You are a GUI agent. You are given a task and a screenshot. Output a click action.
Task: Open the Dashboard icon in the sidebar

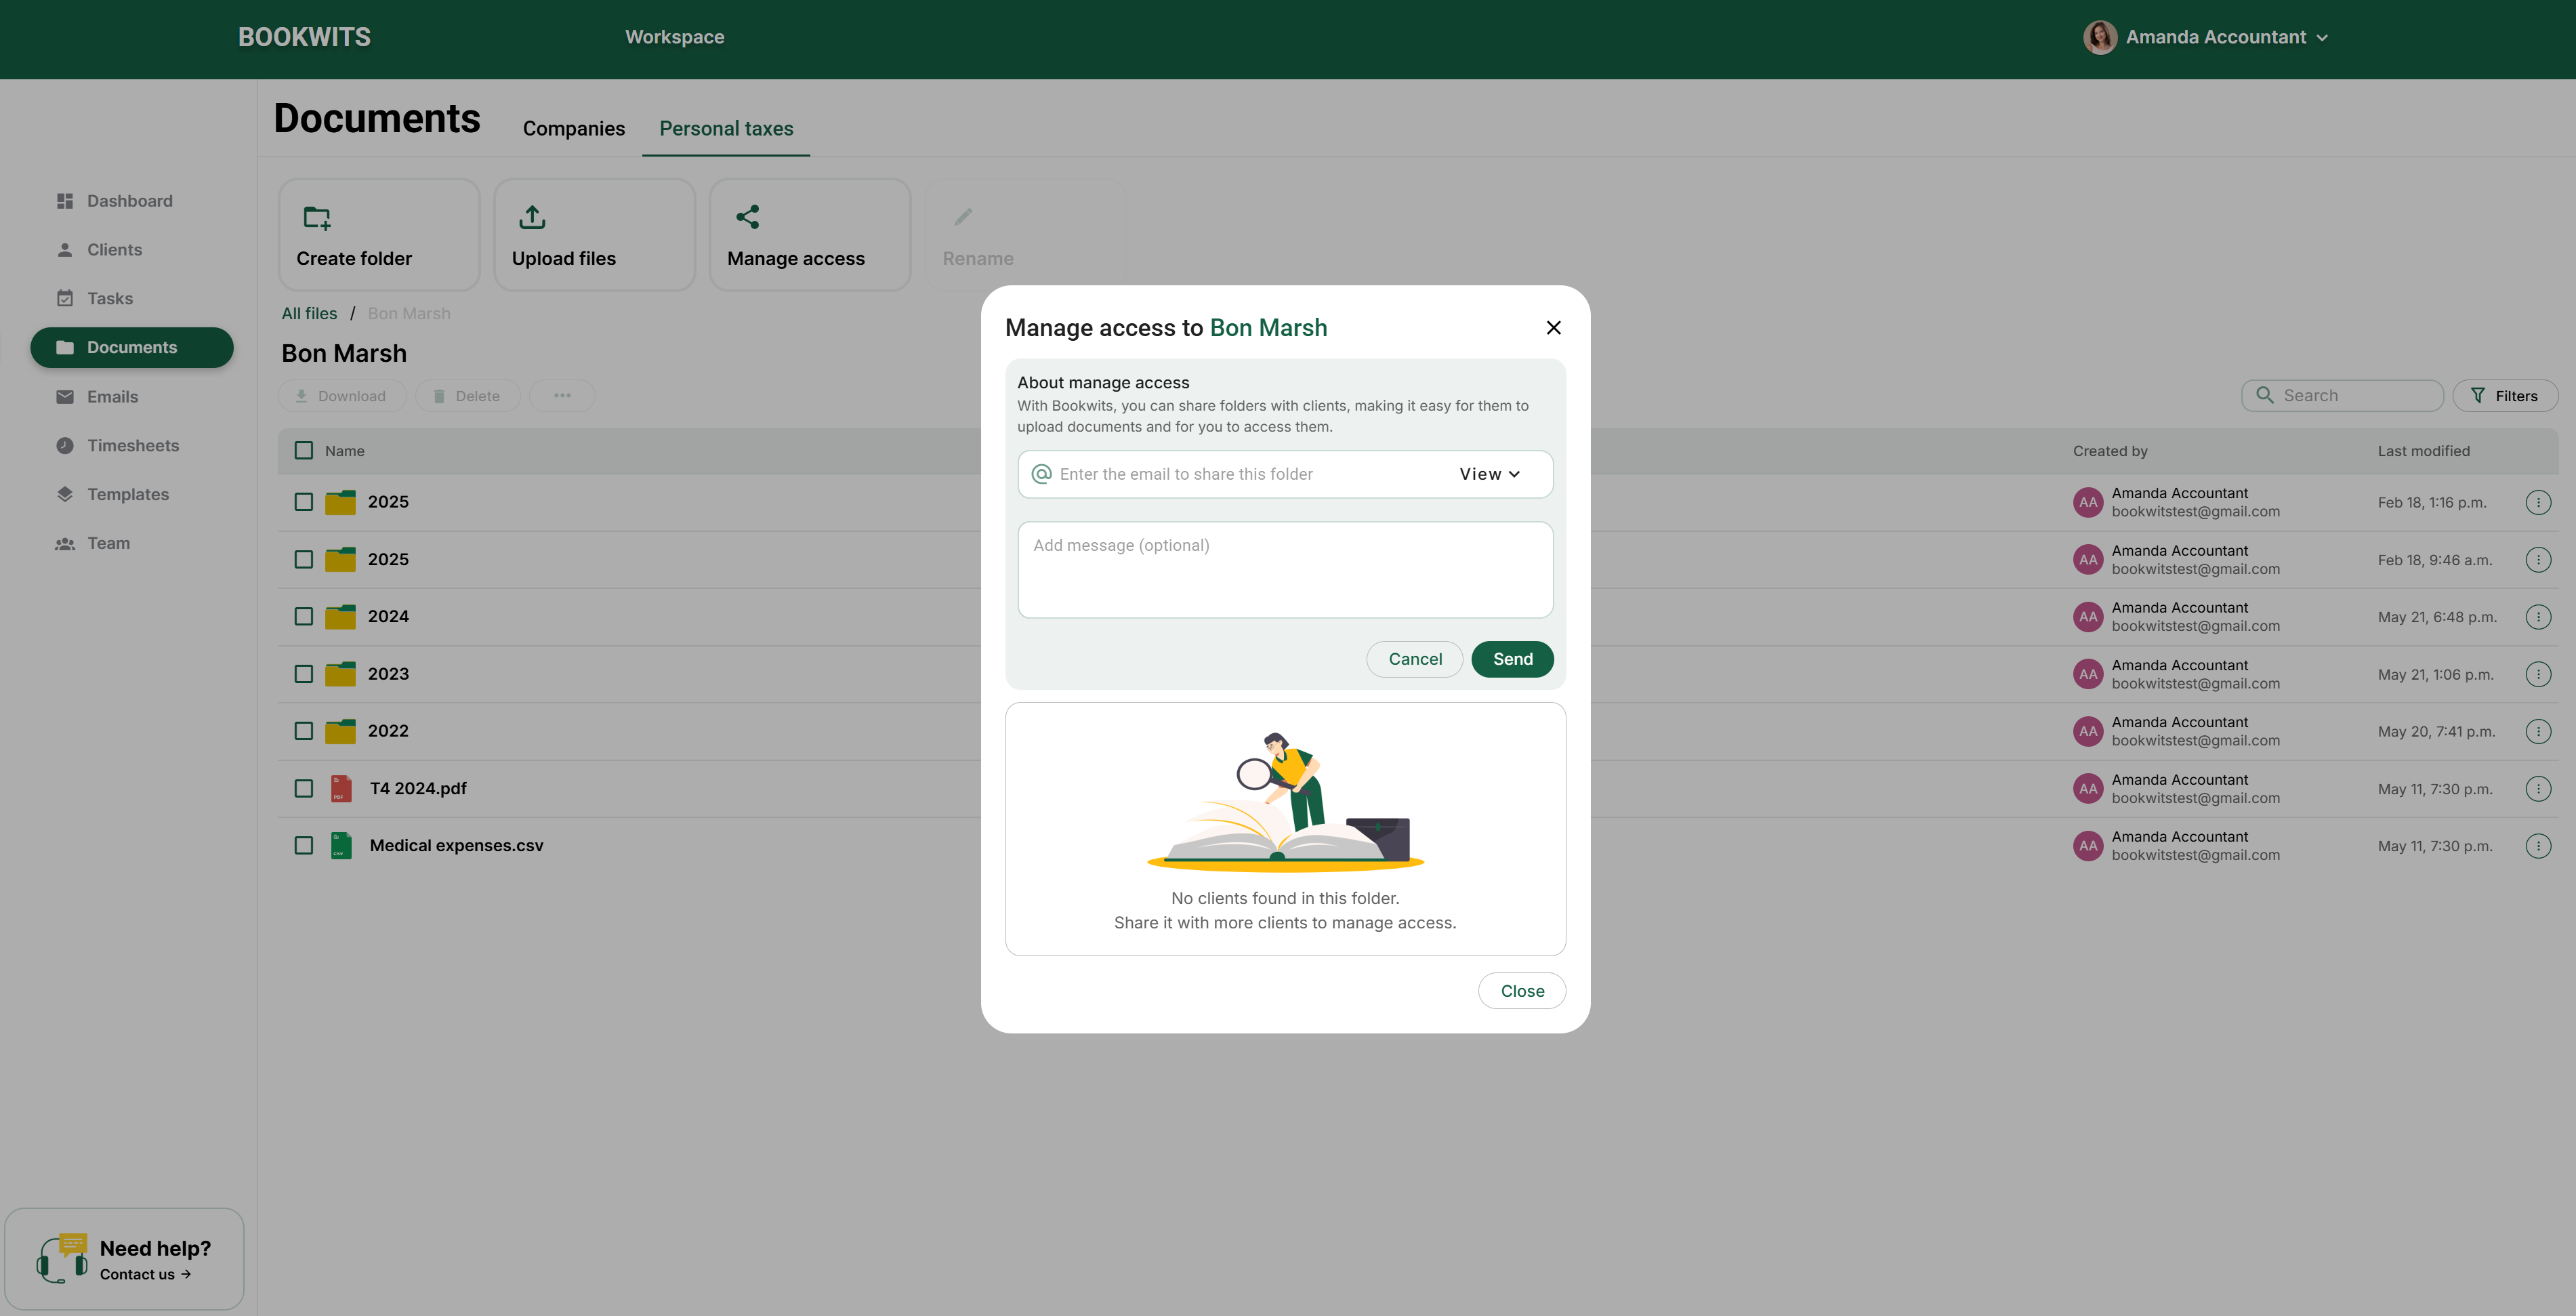click(65, 201)
